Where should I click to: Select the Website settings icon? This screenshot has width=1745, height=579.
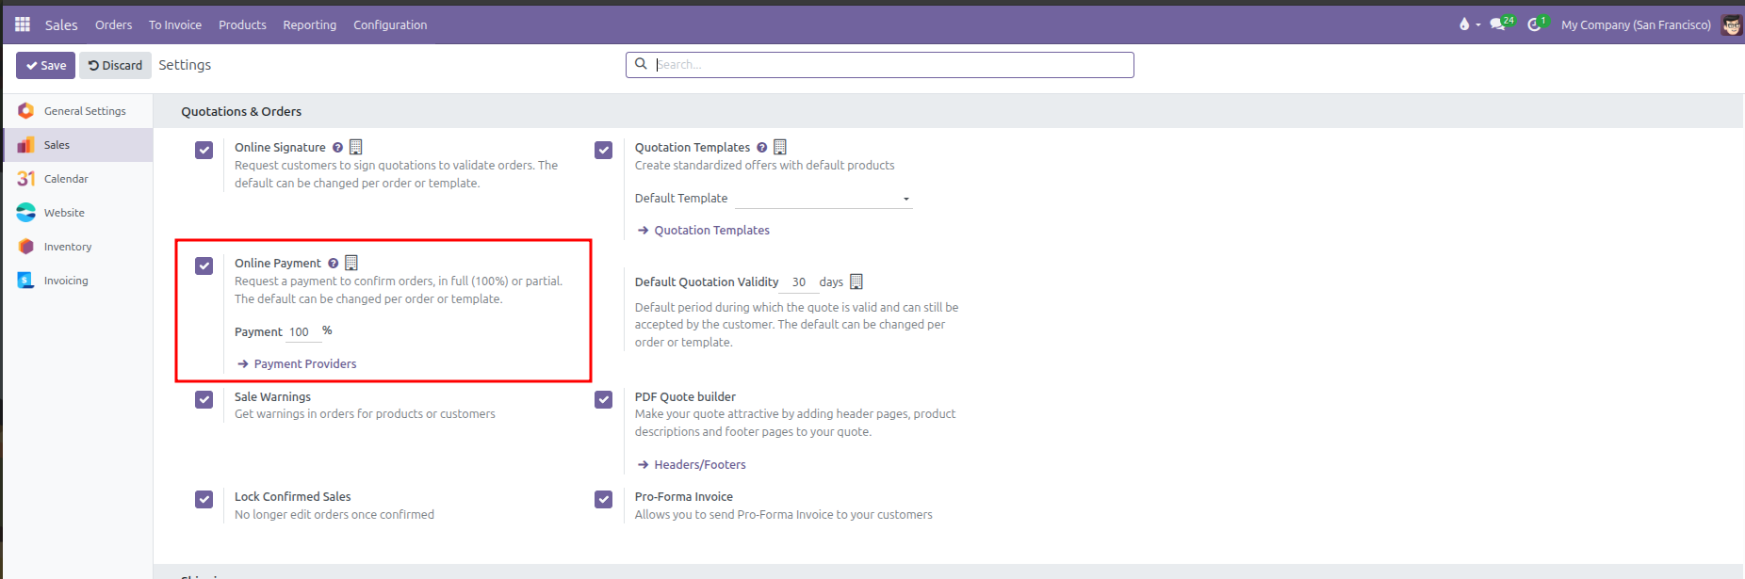[x=26, y=213]
